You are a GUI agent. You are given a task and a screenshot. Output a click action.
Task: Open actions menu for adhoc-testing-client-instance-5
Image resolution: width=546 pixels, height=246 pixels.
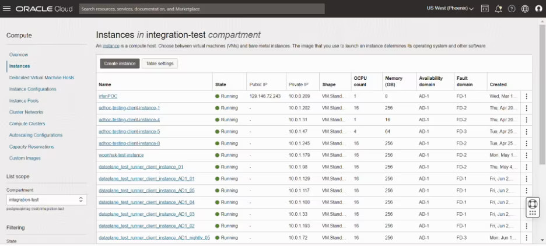click(x=526, y=132)
